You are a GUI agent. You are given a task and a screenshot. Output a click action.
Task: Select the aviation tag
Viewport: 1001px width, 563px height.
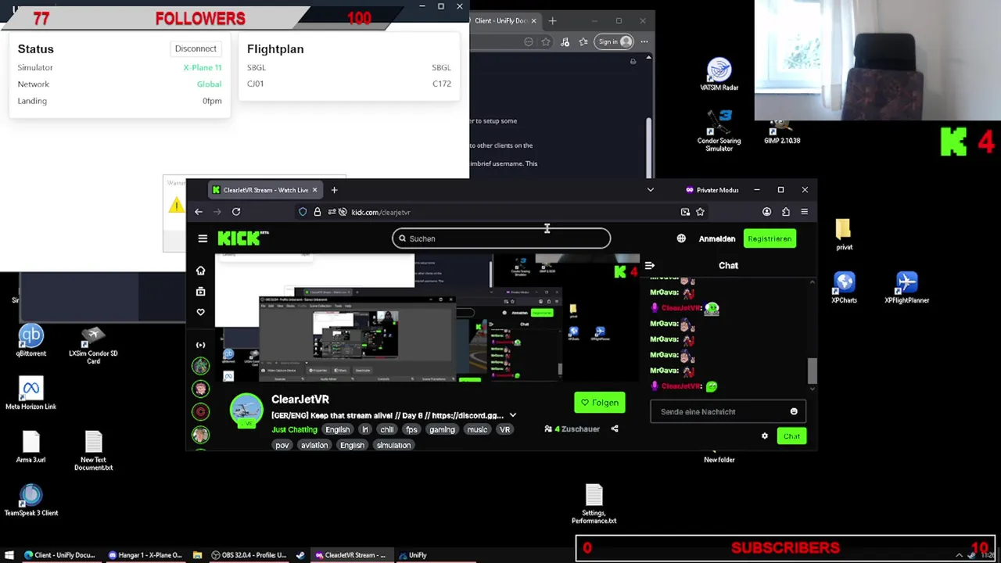pos(314,445)
